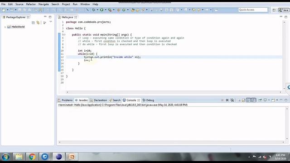The image size is (290, 163).
Task: Select the Java perspective button
Action: coord(284,10)
